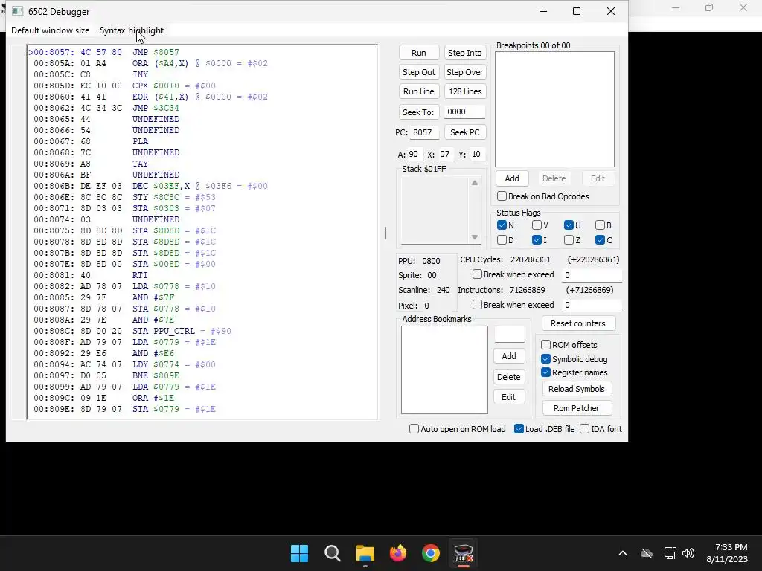762x571 pixels.
Task: Toggle the B status flag
Action: tap(603, 225)
